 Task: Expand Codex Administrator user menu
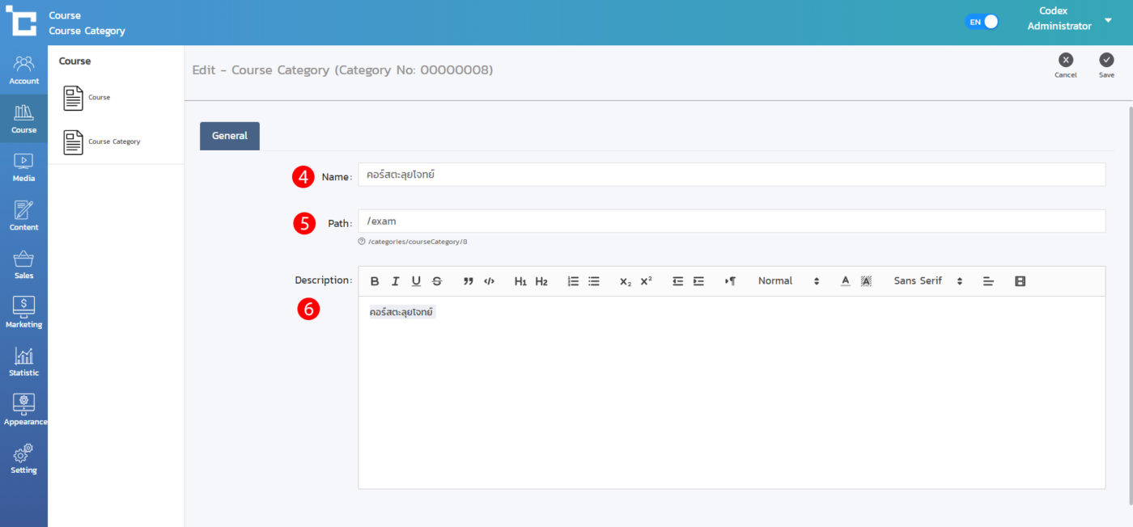(x=1108, y=20)
